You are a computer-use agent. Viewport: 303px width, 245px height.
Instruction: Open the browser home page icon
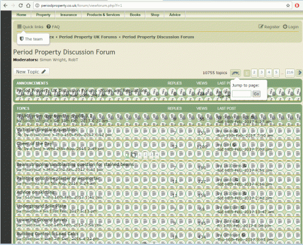28,6
